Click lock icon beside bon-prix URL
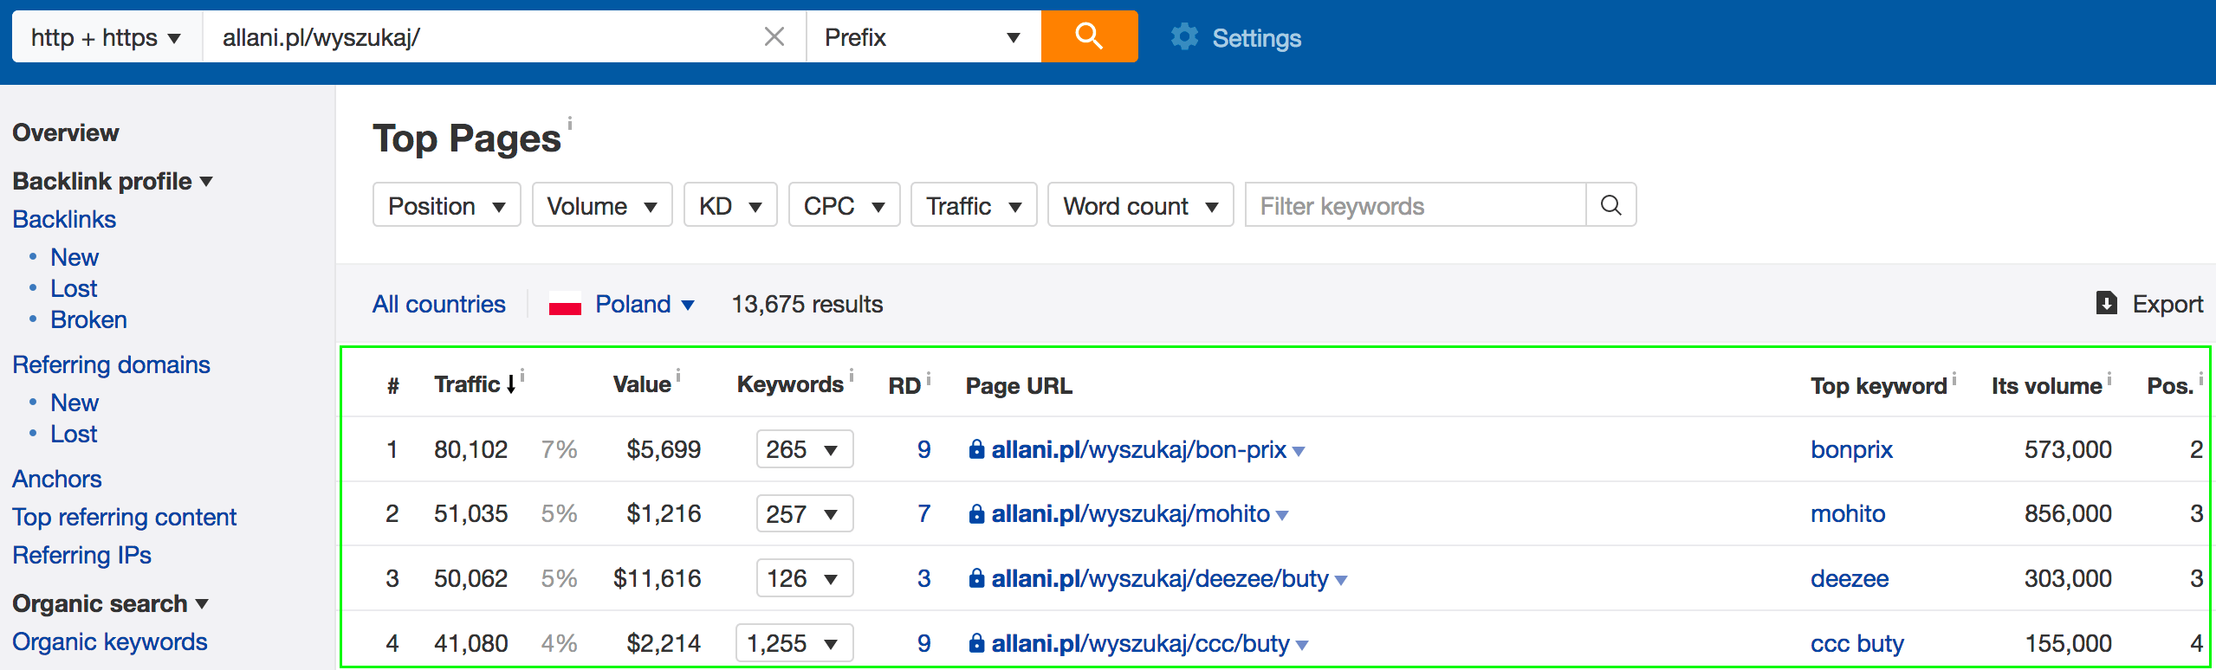 click(976, 449)
